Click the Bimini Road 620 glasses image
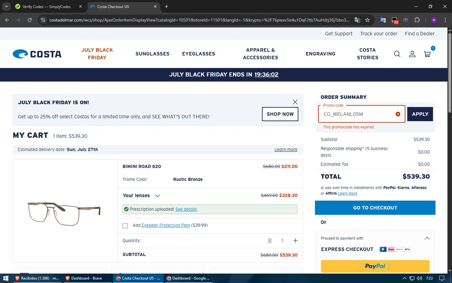This screenshot has height=283, width=452. [x=64, y=214]
